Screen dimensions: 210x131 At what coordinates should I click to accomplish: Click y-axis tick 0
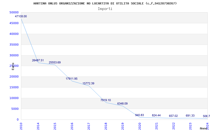pyautogui.click(x=18, y=119)
